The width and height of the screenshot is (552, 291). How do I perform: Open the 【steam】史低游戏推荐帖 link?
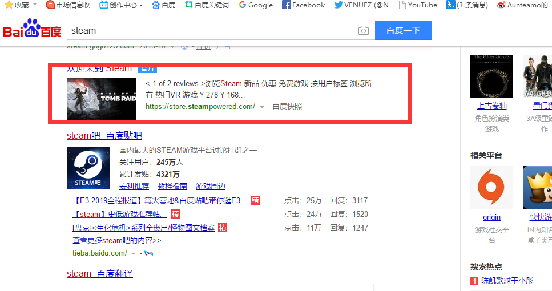[x=120, y=214]
